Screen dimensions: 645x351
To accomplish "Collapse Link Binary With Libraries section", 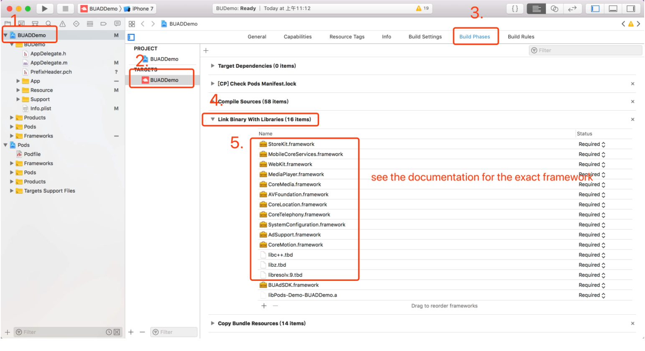I will point(213,120).
